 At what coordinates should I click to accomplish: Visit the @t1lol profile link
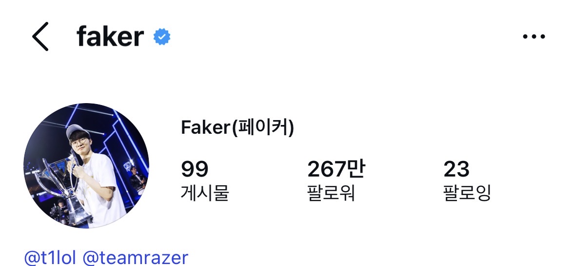pyautogui.click(x=50, y=257)
